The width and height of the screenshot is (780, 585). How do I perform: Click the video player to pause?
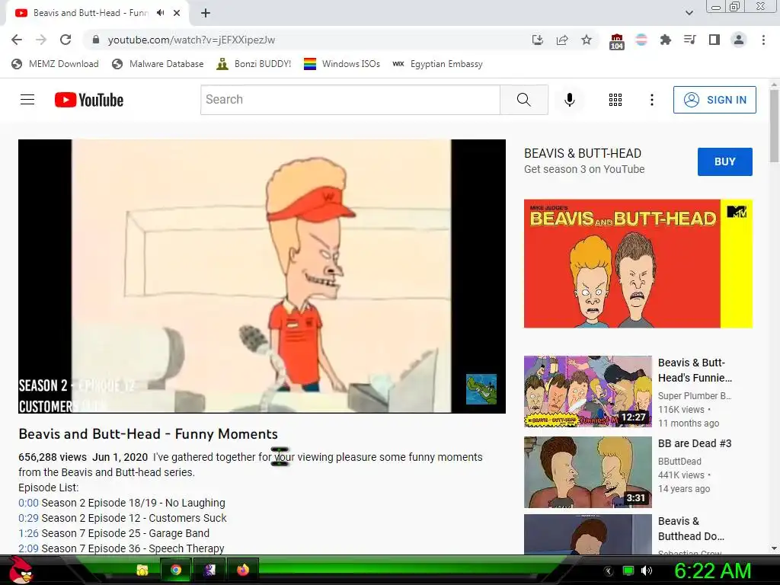[x=262, y=276]
